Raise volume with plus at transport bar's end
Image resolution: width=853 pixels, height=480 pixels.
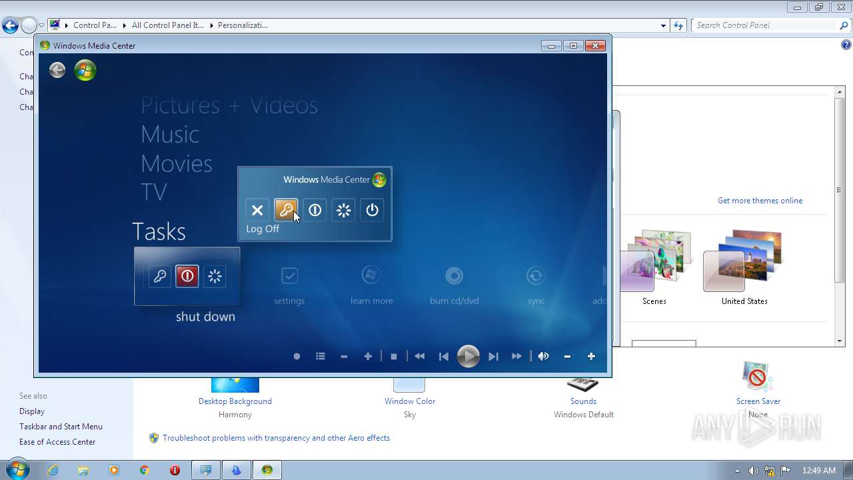pyautogui.click(x=591, y=357)
